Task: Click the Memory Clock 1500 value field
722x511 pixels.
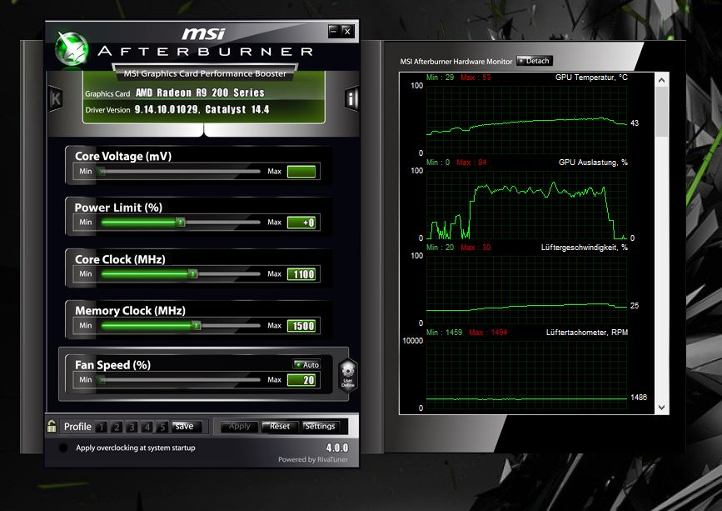Action: 301,326
